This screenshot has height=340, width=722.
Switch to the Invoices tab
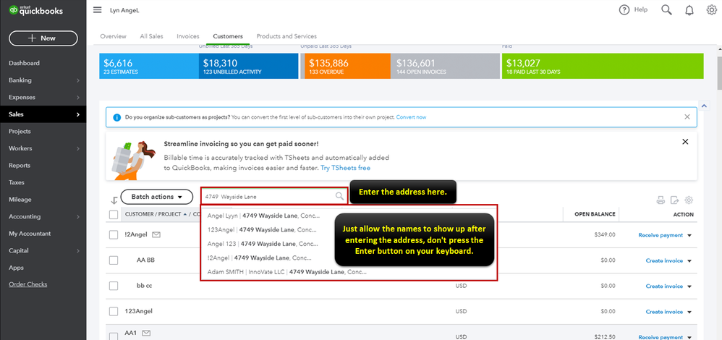tap(188, 36)
